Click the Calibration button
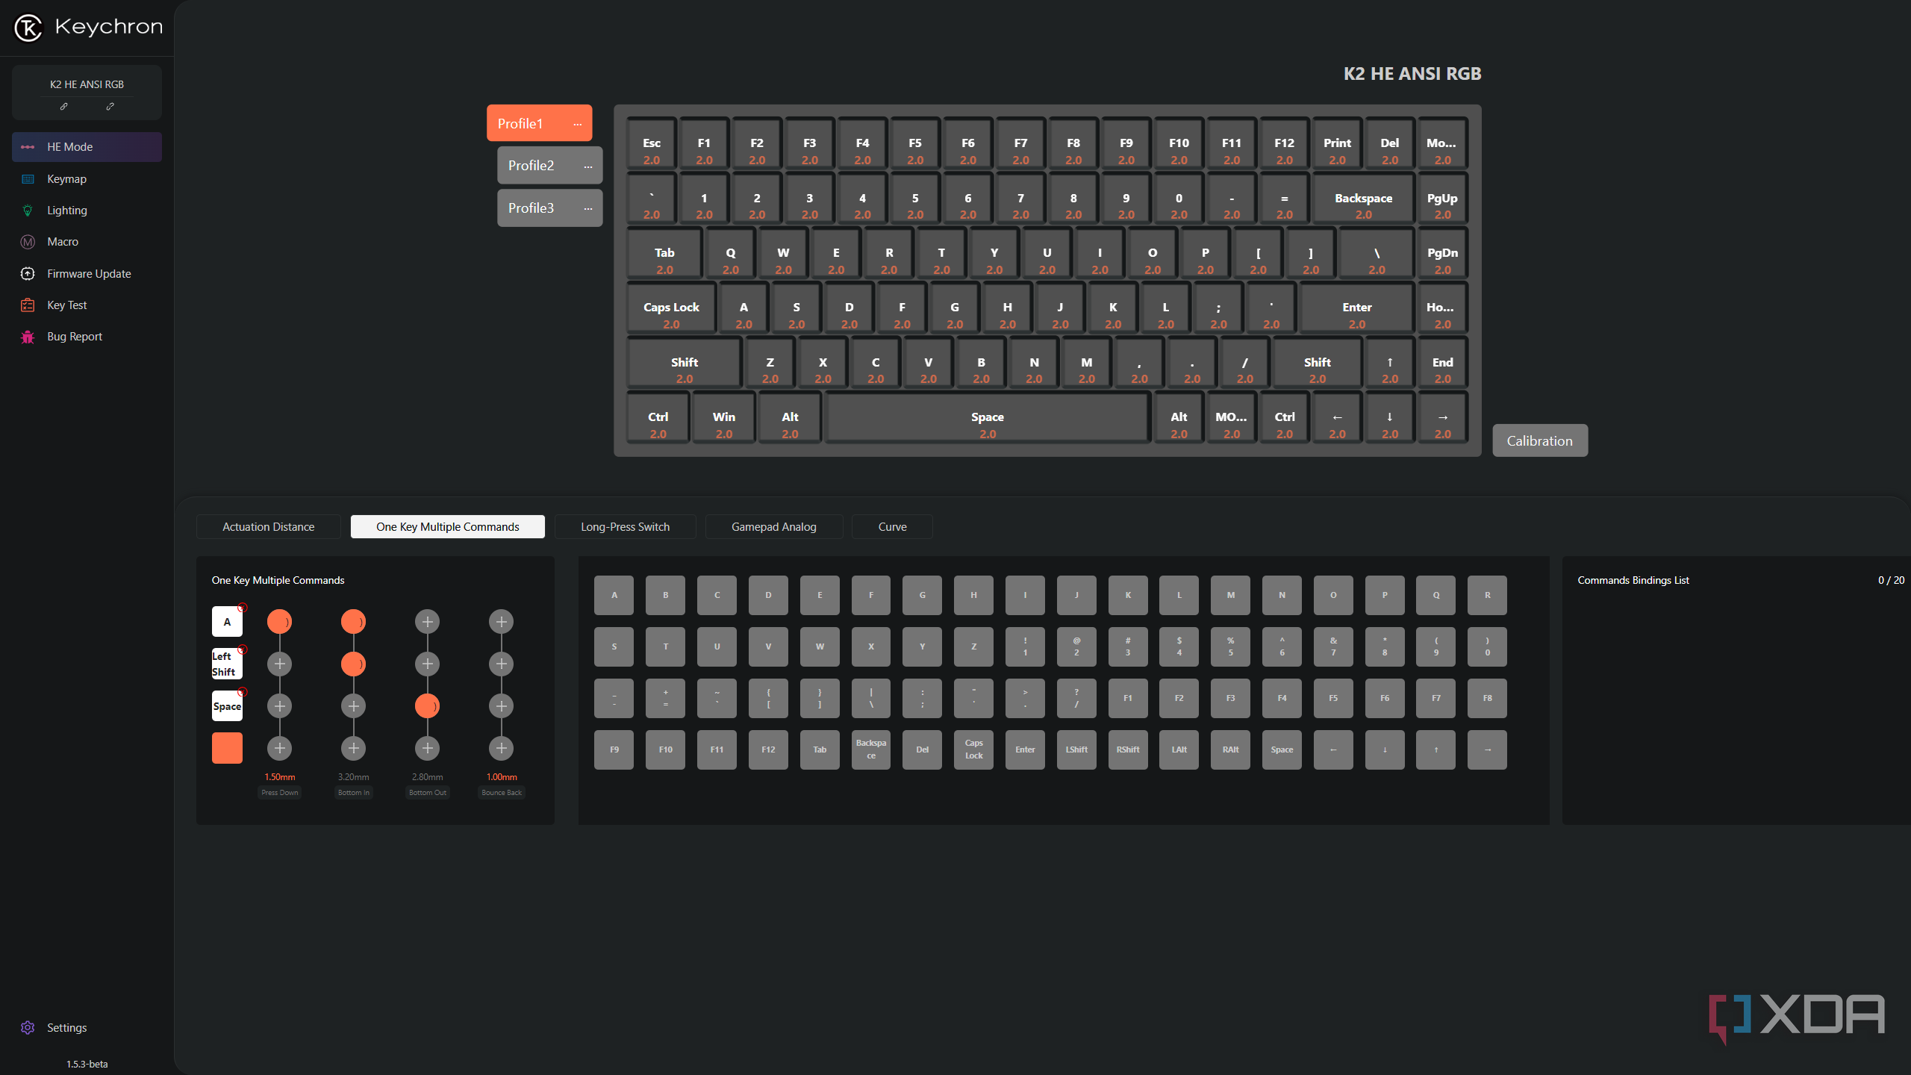 (x=1539, y=441)
